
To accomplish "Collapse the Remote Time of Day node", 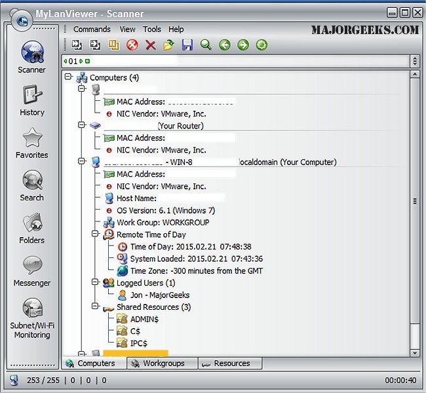I will (96, 234).
